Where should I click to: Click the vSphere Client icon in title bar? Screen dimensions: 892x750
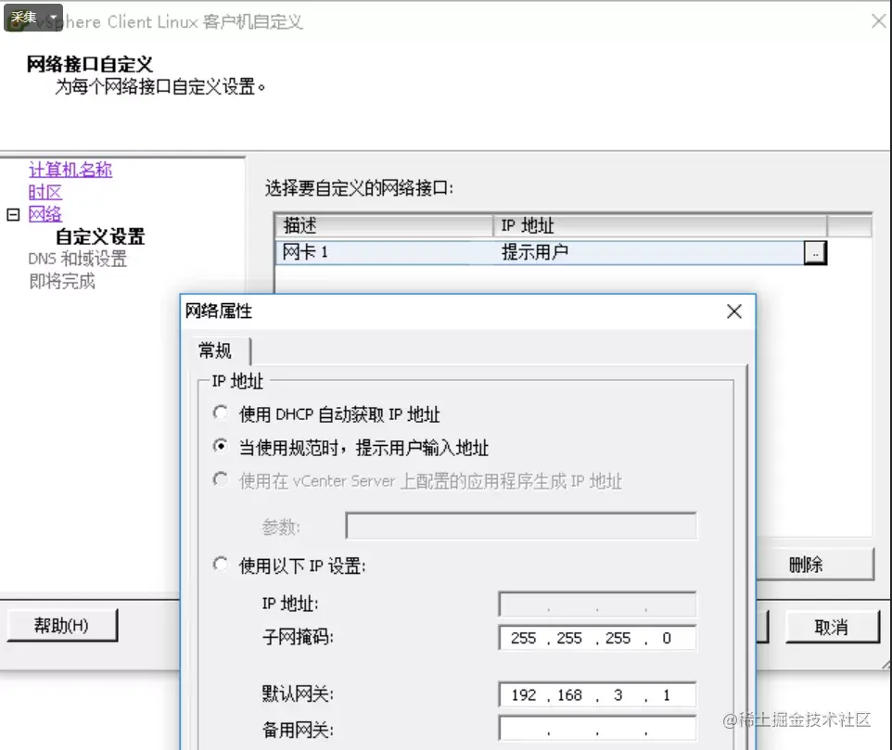coord(19,21)
